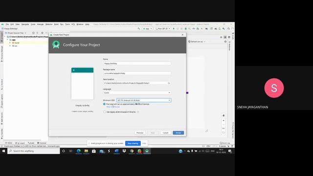Open the Pixel API device selector dropdown
This screenshot has height=176, width=313.
pyautogui.click(x=163, y=29)
